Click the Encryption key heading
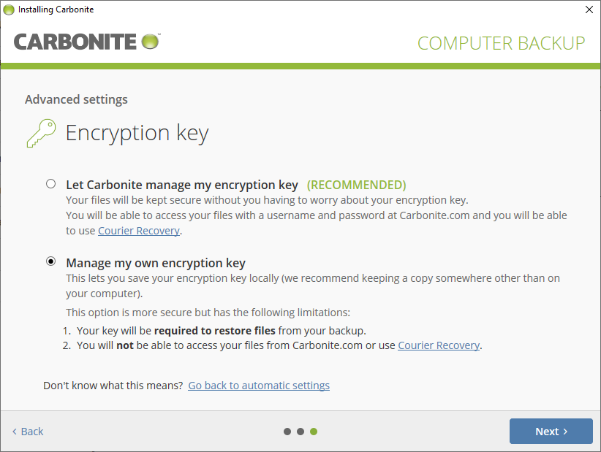 (x=137, y=133)
